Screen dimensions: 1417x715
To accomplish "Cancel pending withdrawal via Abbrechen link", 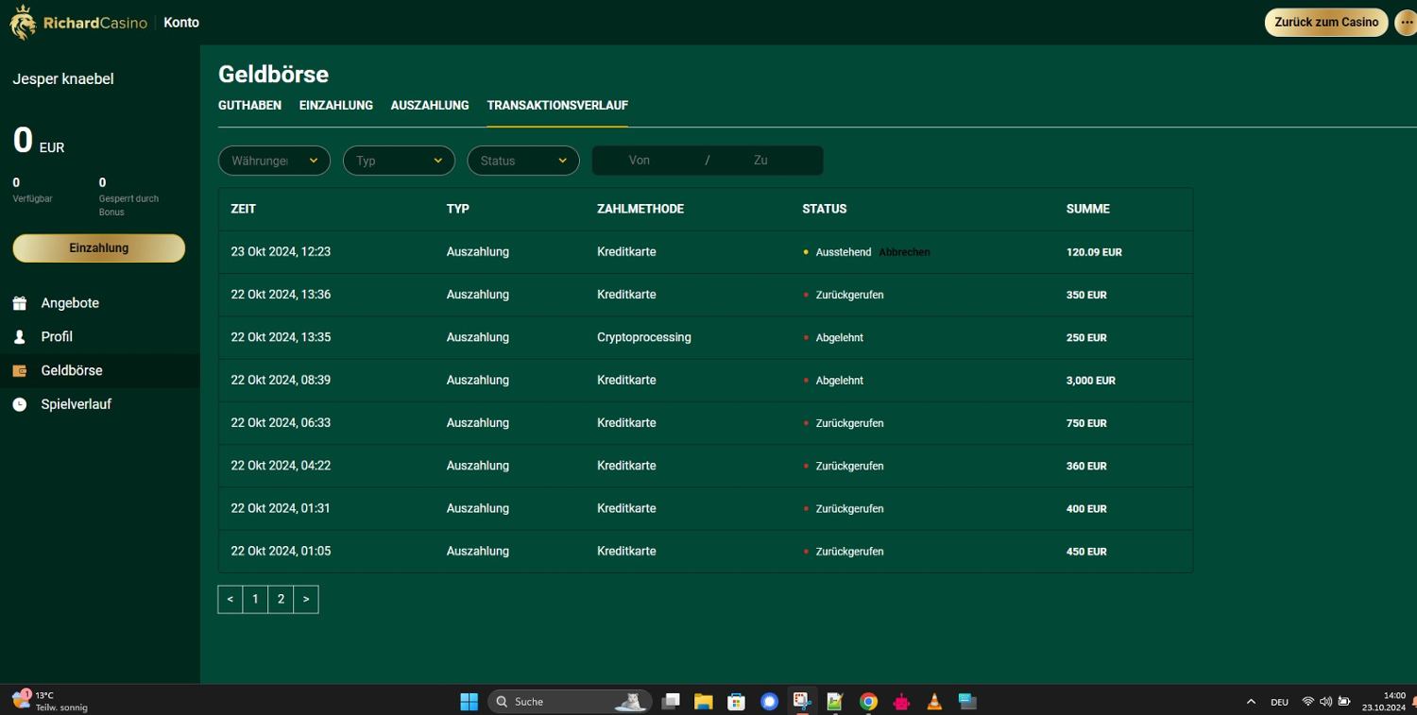I will [904, 252].
